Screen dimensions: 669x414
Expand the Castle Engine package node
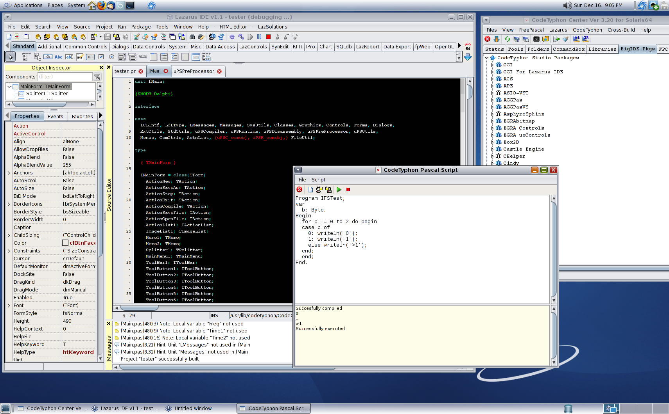(492, 149)
